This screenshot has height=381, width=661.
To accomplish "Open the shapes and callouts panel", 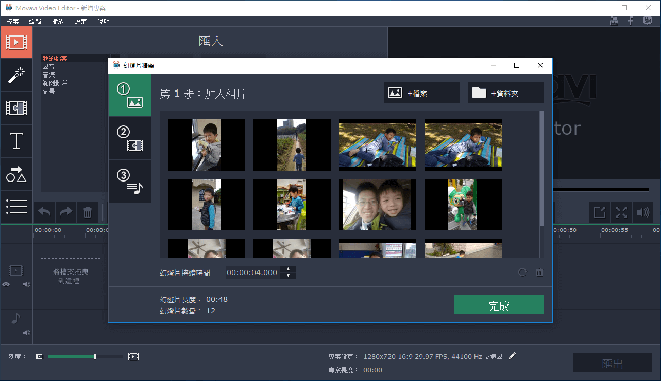I will (x=16, y=174).
